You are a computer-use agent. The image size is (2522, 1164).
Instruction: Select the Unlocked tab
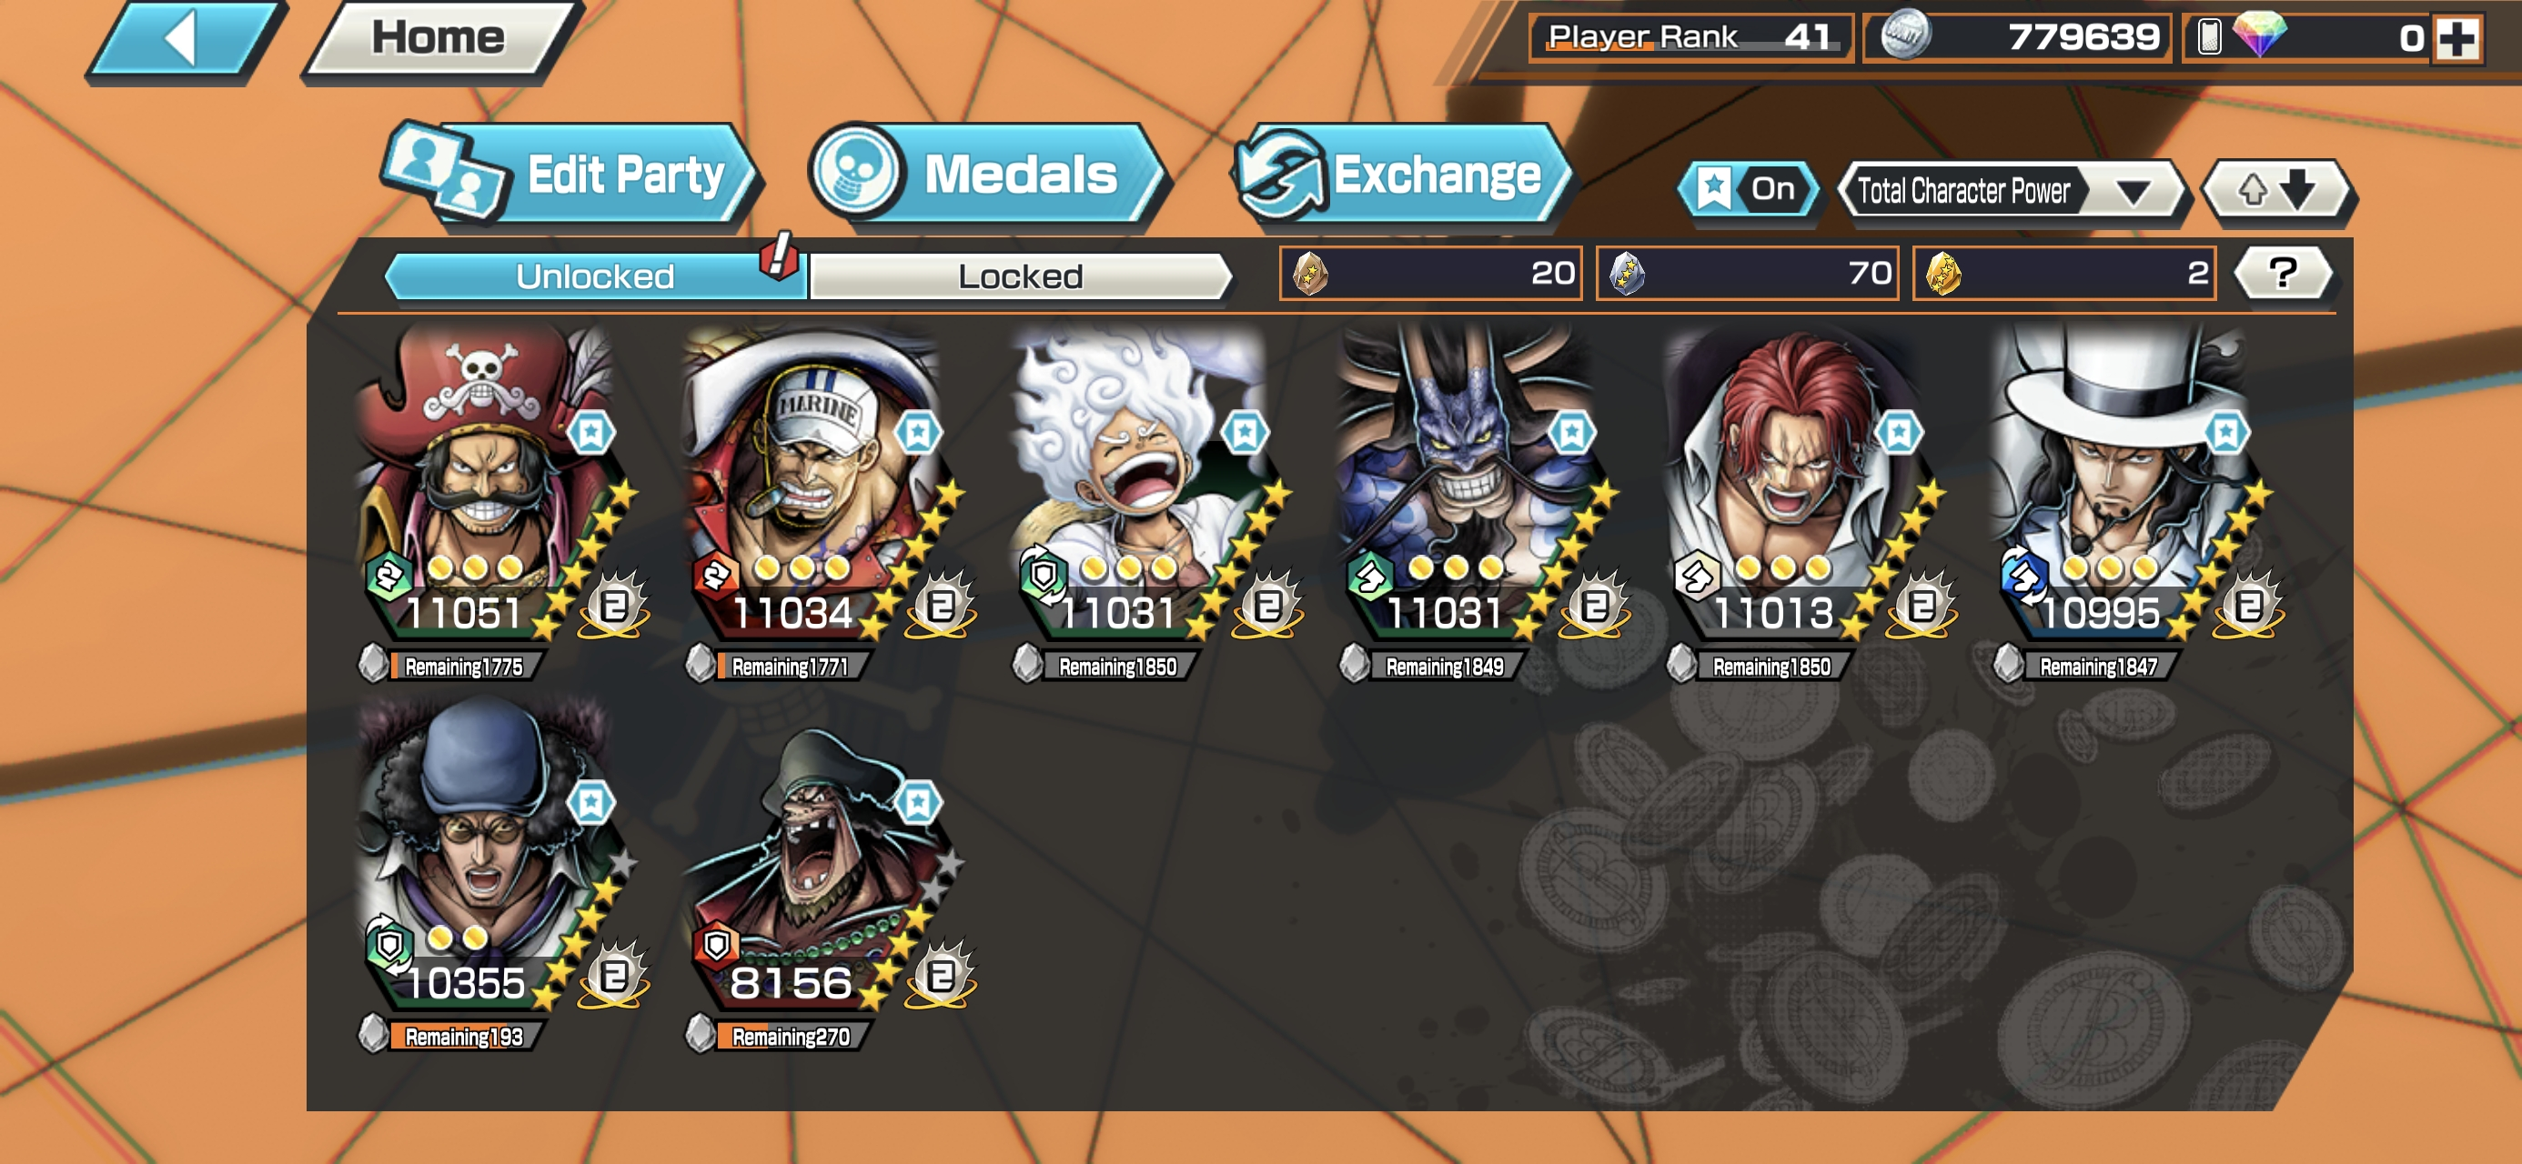pyautogui.click(x=595, y=276)
